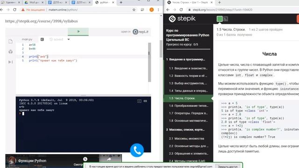Click the 'Не защищено' security warning

pyautogui.click(x=33, y=10)
